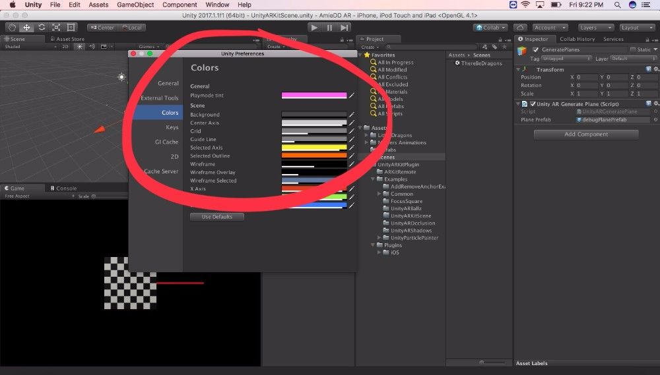Open the Component menu
The width and height of the screenshot is (660, 375).
click(x=180, y=5)
